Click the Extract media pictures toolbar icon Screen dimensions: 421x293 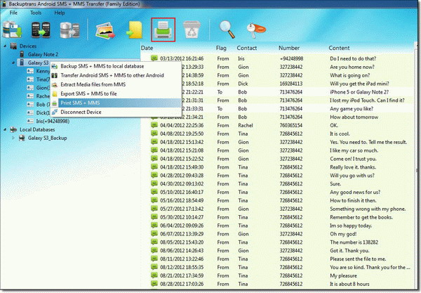point(105,30)
